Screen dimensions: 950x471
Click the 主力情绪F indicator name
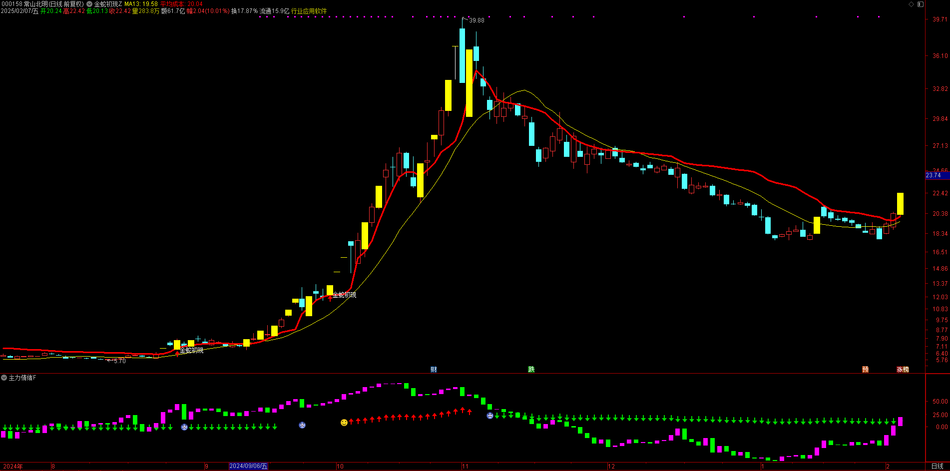(22, 378)
